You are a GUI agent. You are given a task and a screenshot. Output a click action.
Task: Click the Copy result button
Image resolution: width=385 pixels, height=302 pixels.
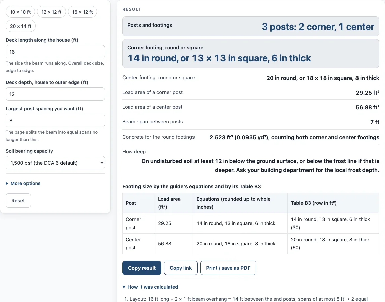pos(142,268)
